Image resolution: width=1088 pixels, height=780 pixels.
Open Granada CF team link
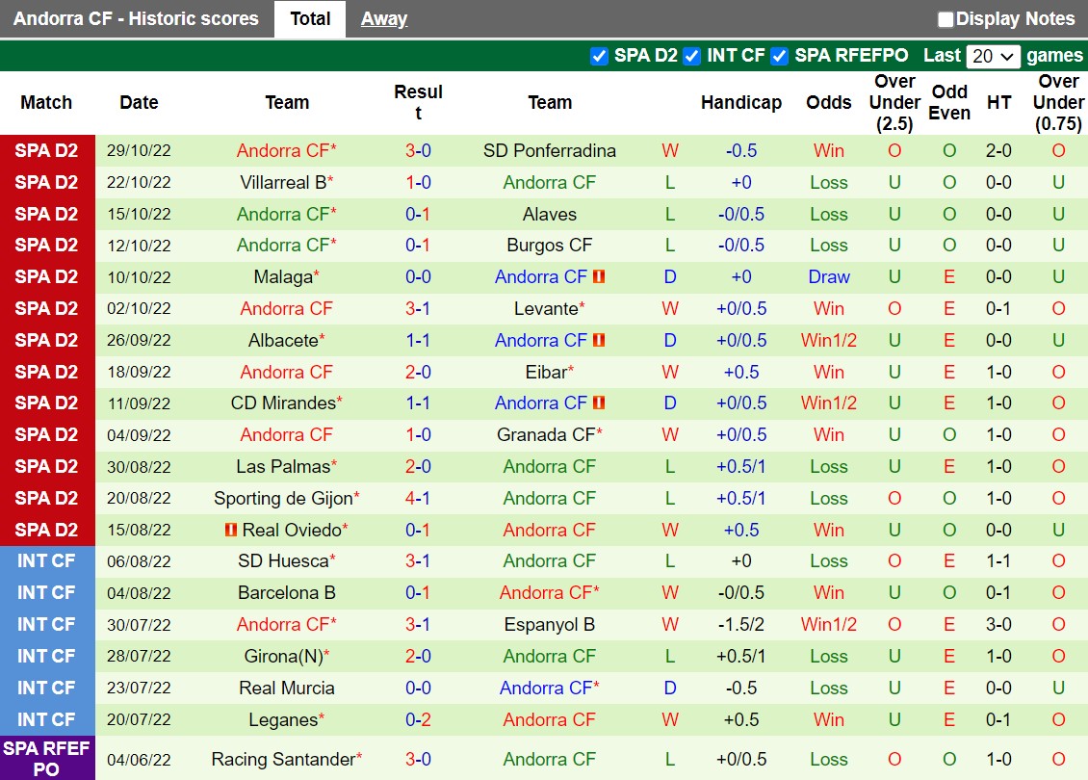tap(546, 434)
